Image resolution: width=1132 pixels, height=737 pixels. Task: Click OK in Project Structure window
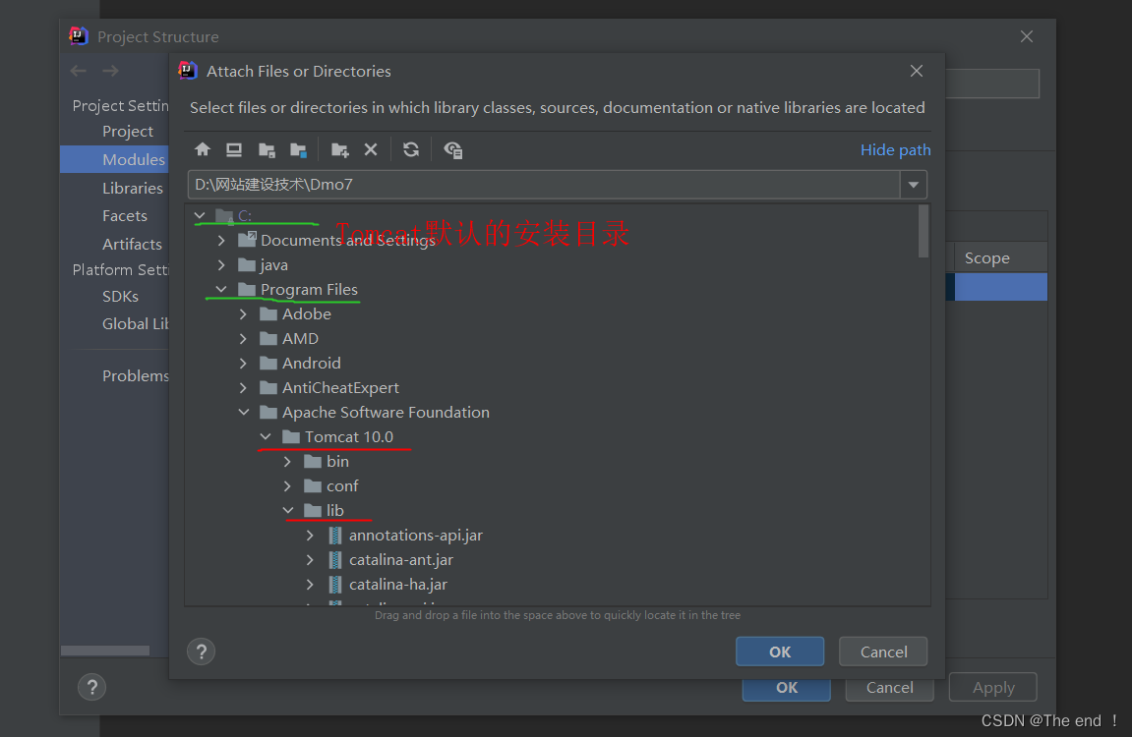[786, 690]
